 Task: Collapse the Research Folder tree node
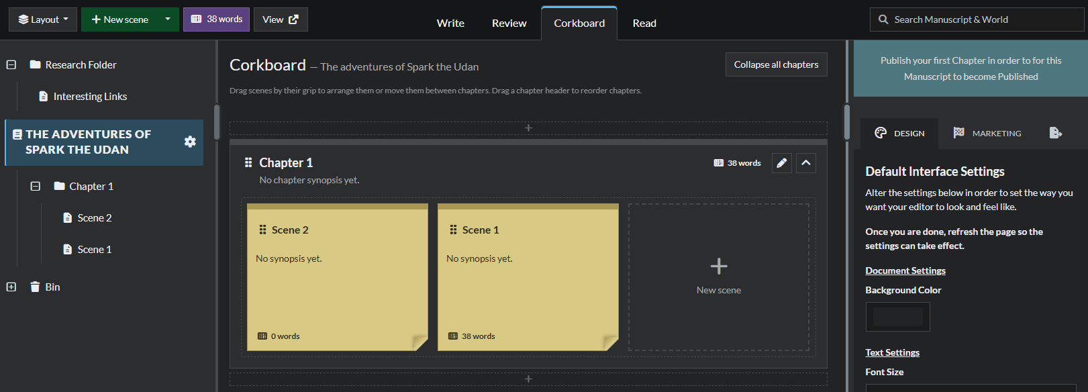(11, 65)
